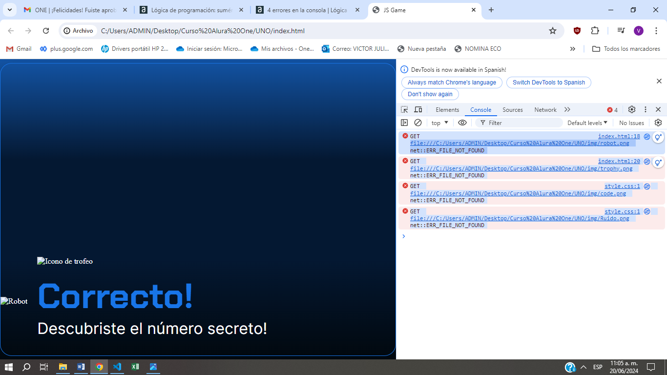Open the Extensions puzzle icon
Image resolution: width=667 pixels, height=375 pixels.
(x=595, y=31)
